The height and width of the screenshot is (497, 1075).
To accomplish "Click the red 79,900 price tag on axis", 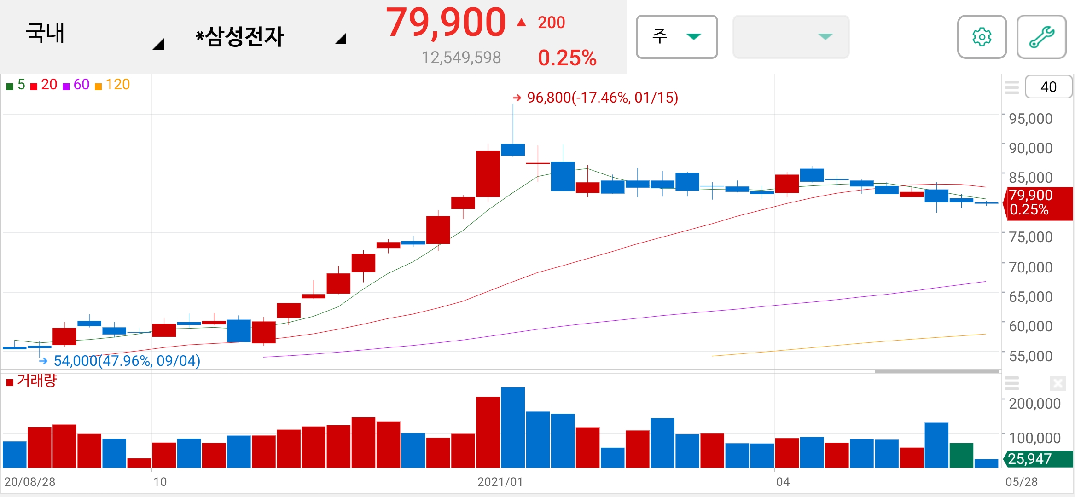I will click(1038, 203).
